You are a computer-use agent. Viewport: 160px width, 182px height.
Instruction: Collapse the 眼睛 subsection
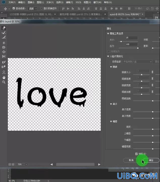(x=111, y=67)
